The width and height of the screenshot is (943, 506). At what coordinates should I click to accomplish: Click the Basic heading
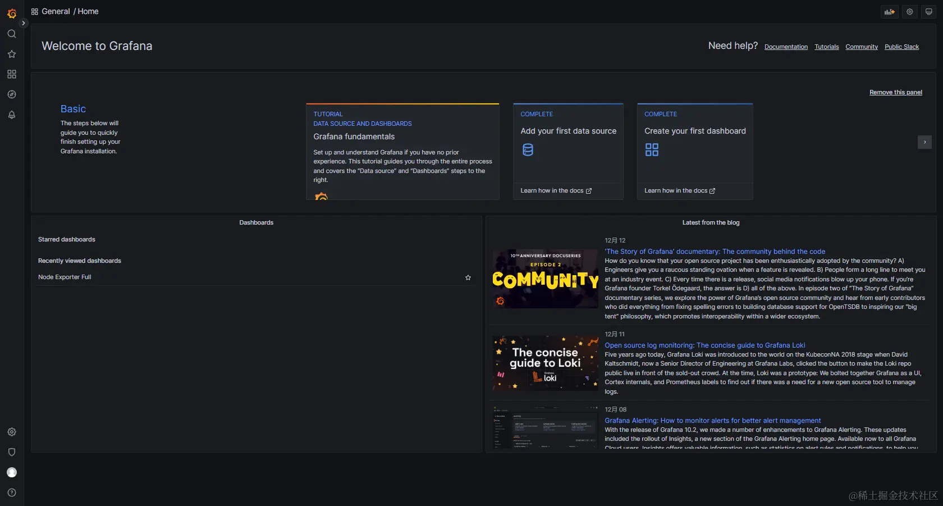pyautogui.click(x=73, y=109)
